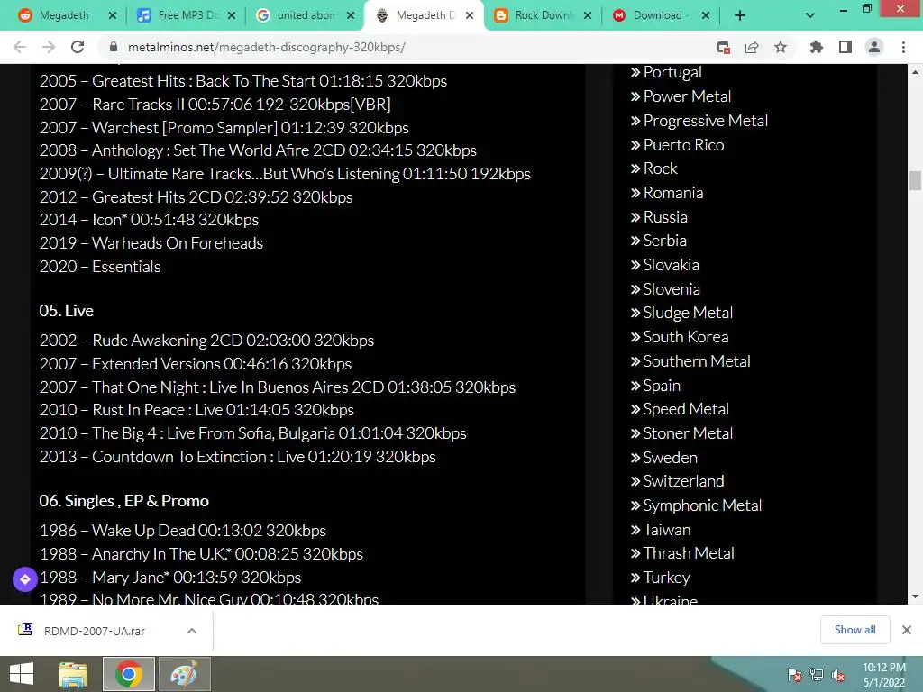
Task: Open the taskbar clock and date
Action: (884, 675)
